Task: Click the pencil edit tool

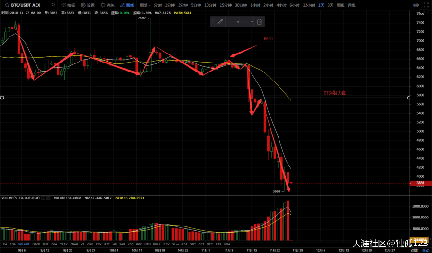Action: point(220,22)
